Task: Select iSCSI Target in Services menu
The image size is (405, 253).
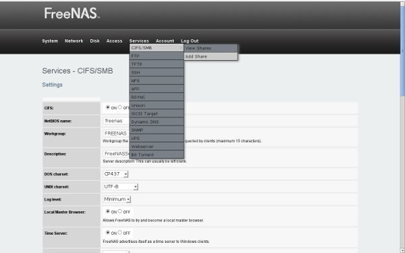Action: click(x=157, y=113)
